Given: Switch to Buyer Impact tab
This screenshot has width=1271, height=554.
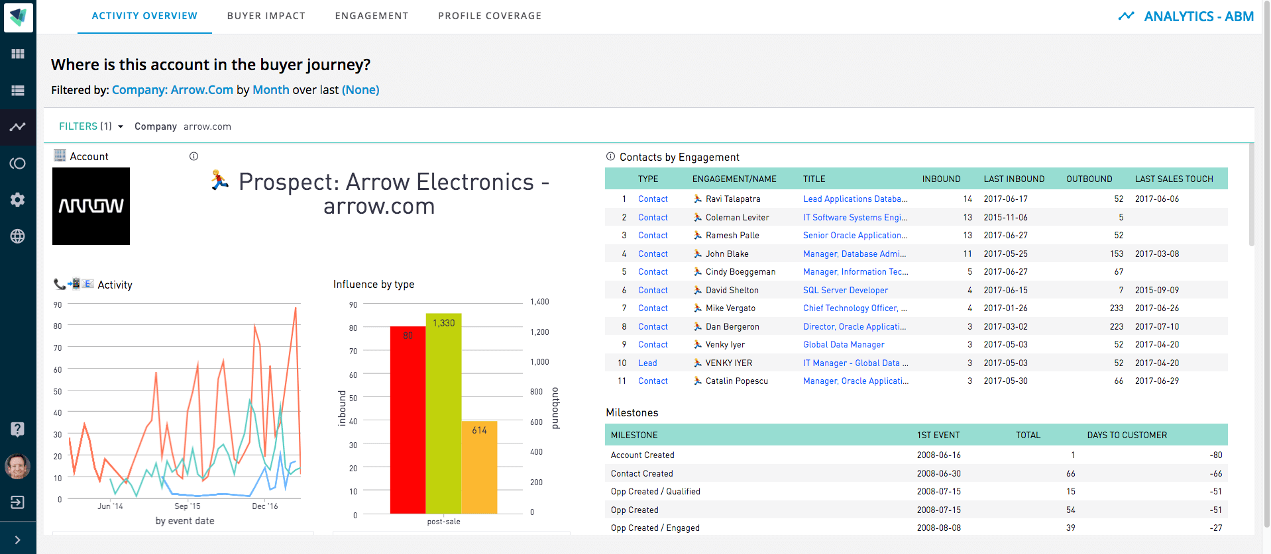Looking at the screenshot, I should tap(266, 16).
